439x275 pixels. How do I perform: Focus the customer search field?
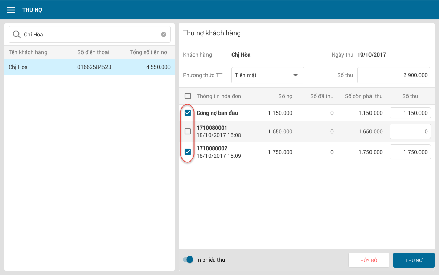(91, 34)
